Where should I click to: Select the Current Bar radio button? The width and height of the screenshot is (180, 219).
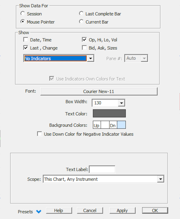pos(81,22)
